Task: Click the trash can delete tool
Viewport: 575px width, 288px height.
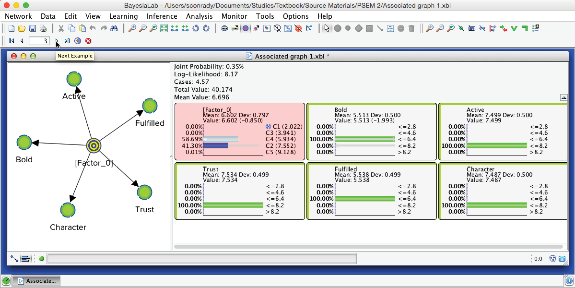Action: 411,29
